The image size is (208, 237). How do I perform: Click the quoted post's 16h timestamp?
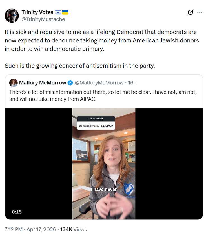pyautogui.click(x=132, y=83)
